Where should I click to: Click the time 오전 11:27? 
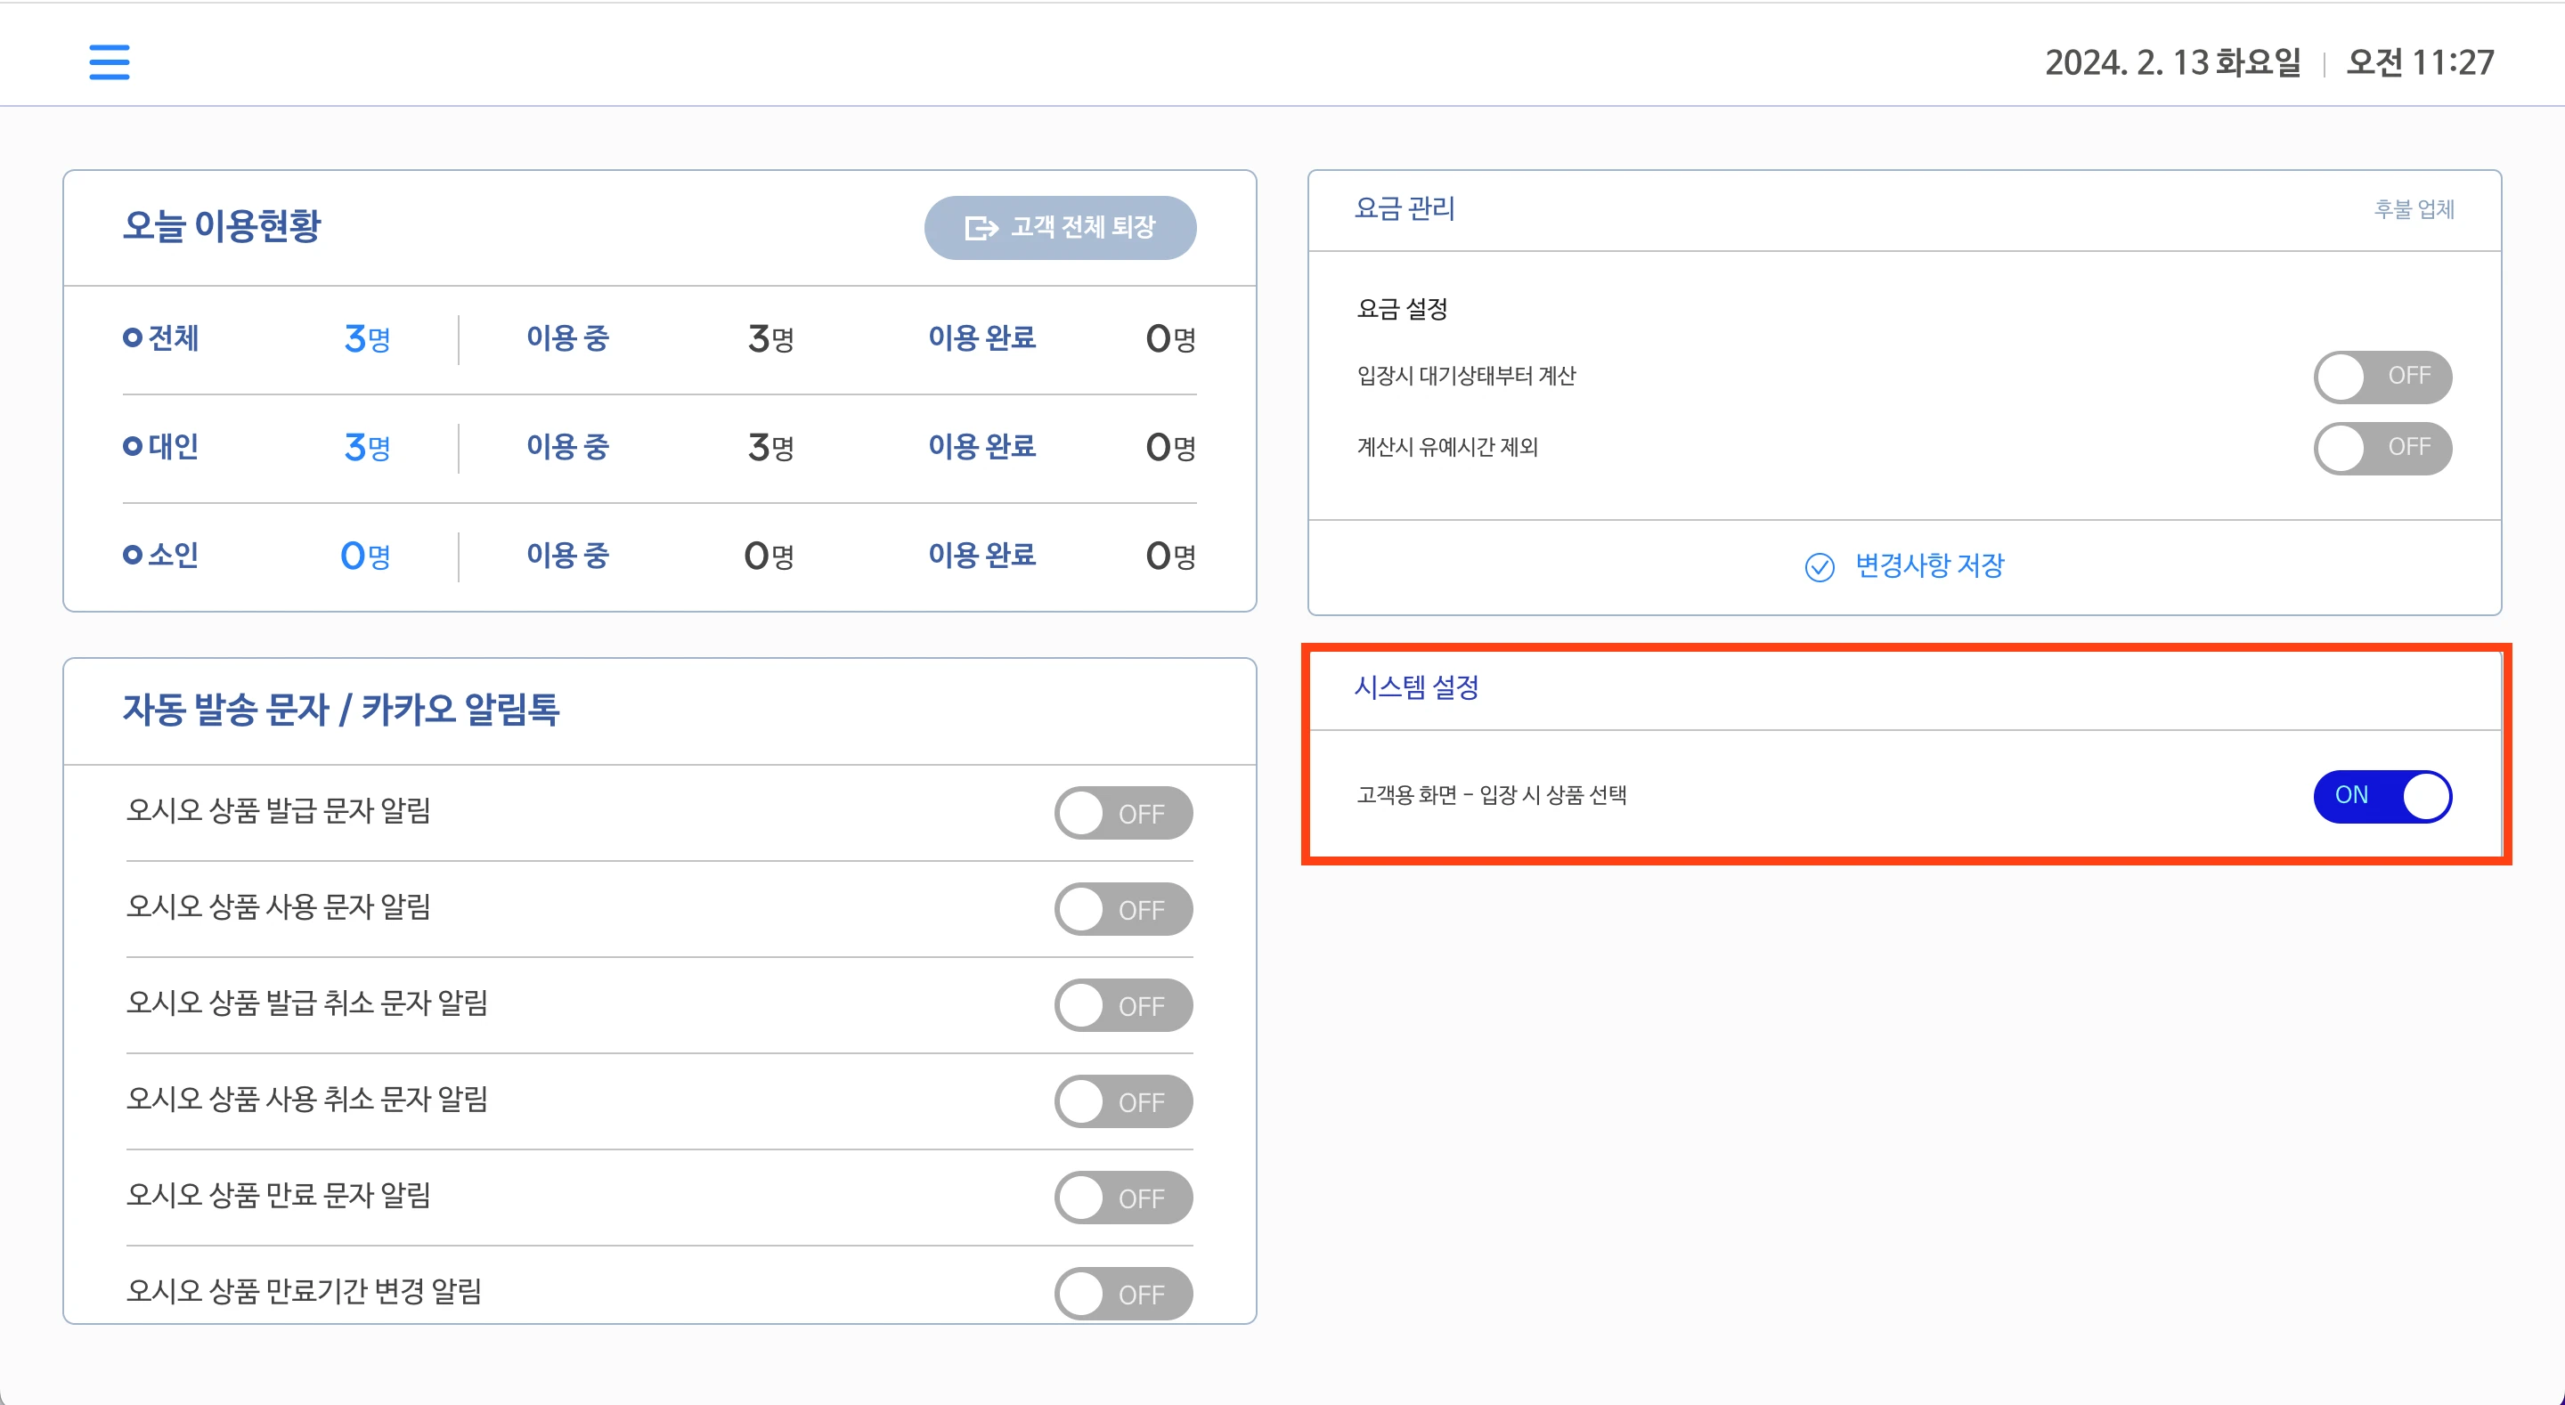[x=2420, y=62]
